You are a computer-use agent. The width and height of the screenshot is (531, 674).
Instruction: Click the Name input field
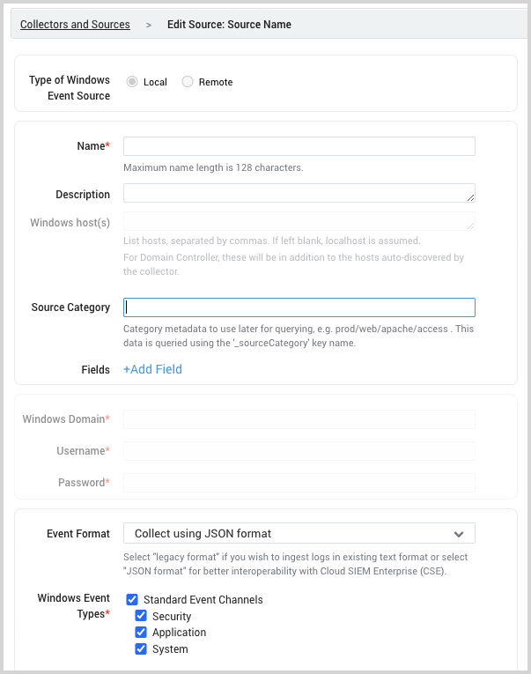coord(299,146)
